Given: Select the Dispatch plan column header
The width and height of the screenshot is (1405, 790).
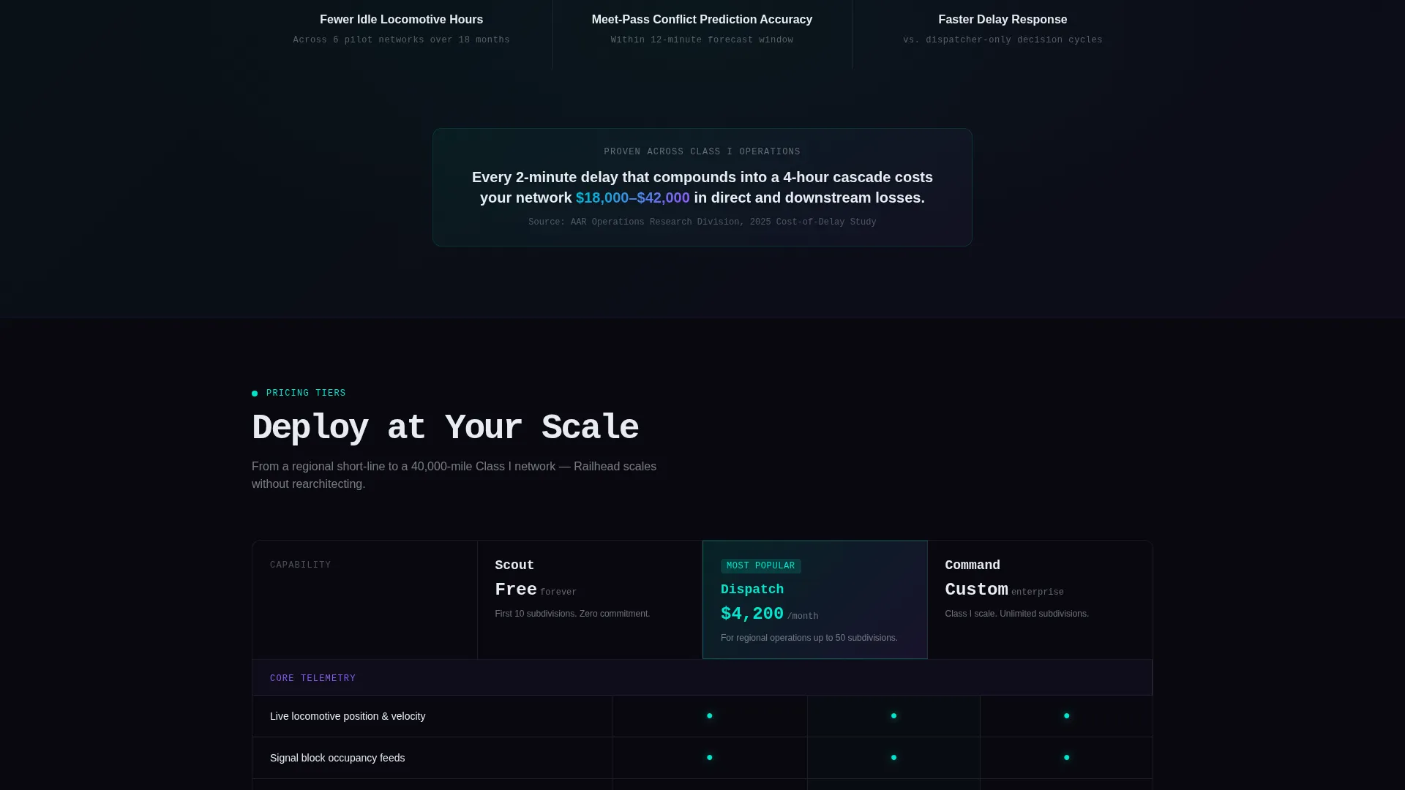Looking at the screenshot, I should pyautogui.click(x=814, y=600).
